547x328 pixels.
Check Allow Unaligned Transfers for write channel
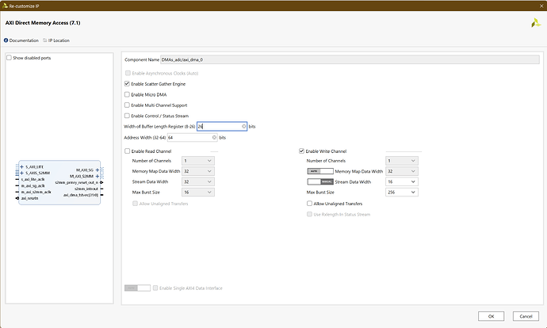(309, 203)
